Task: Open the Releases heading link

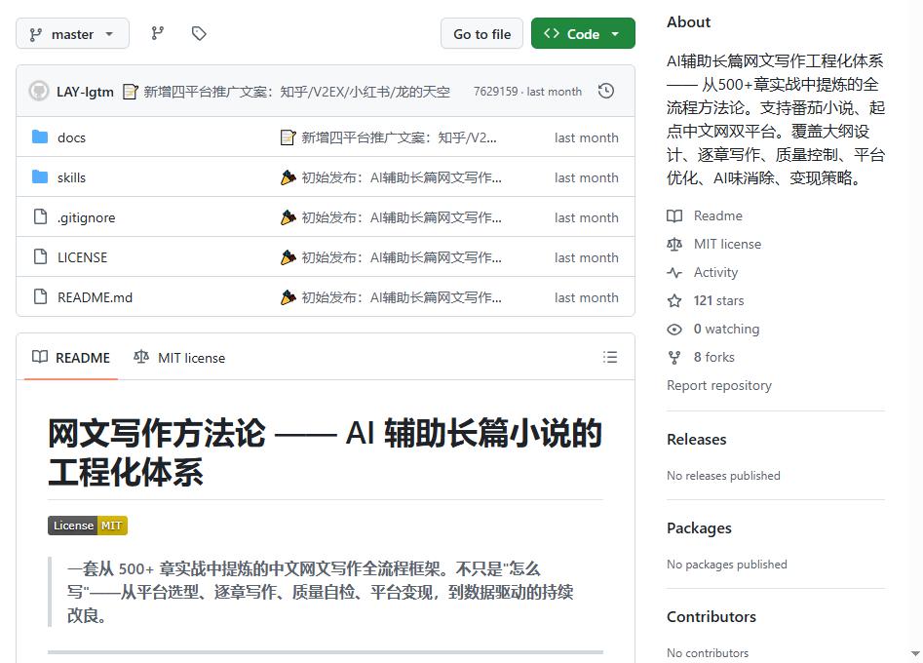Action: [x=696, y=440]
